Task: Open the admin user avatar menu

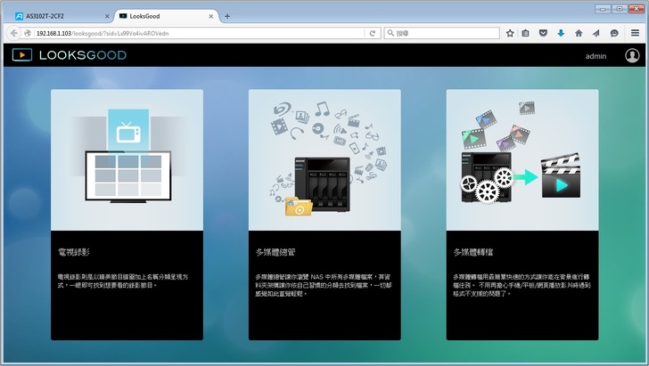Action: pyautogui.click(x=632, y=55)
